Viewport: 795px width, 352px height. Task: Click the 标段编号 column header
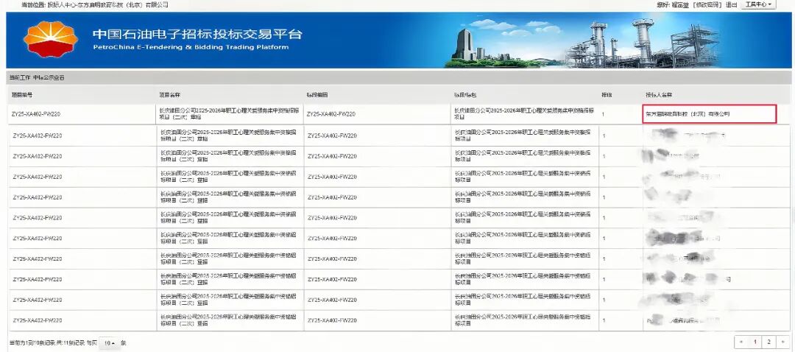(317, 95)
